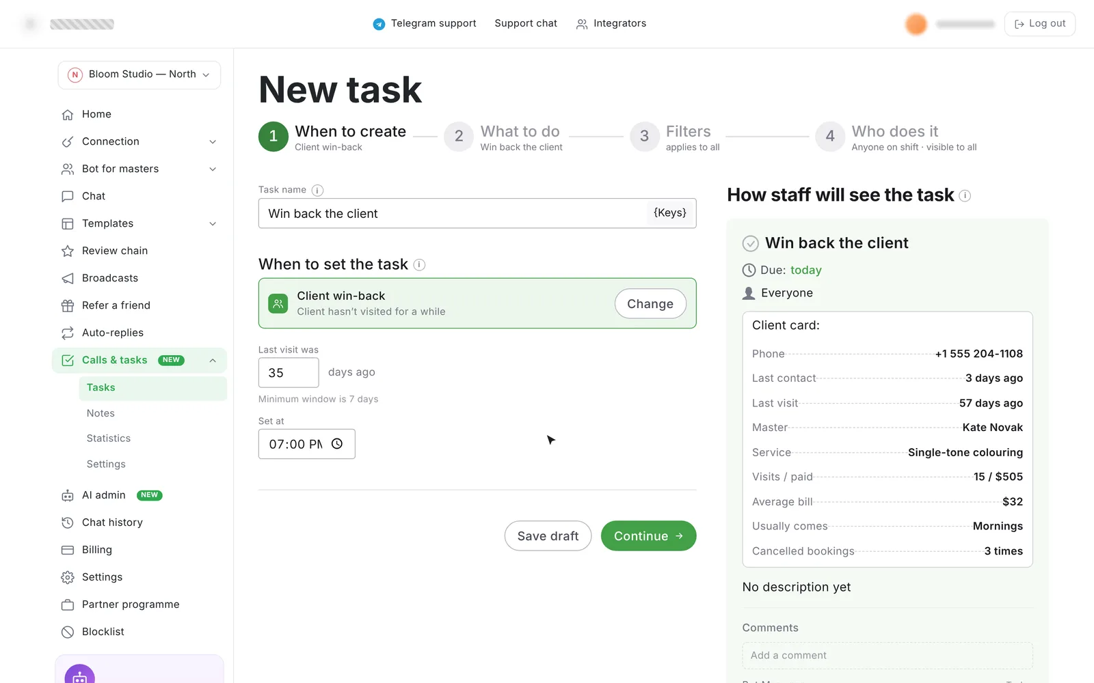
Task: Click the AI admin robot icon
Action: click(68, 495)
